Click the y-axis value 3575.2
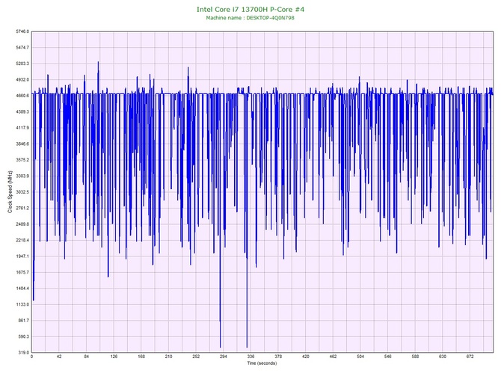 click(x=22, y=160)
